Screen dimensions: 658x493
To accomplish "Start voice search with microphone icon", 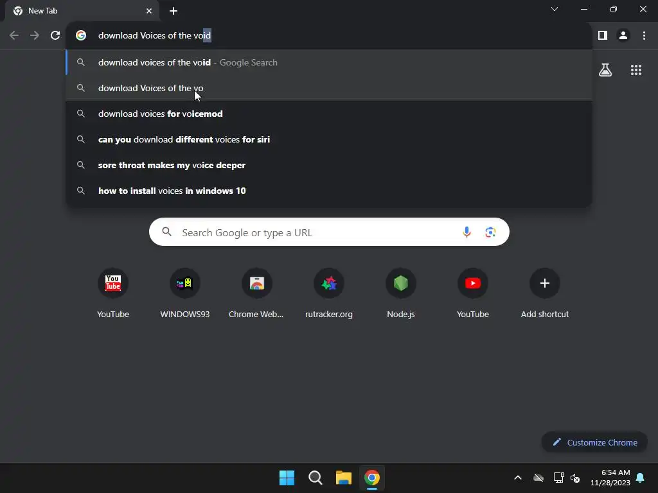I will (467, 232).
